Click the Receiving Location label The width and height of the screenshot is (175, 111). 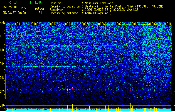click(65, 6)
